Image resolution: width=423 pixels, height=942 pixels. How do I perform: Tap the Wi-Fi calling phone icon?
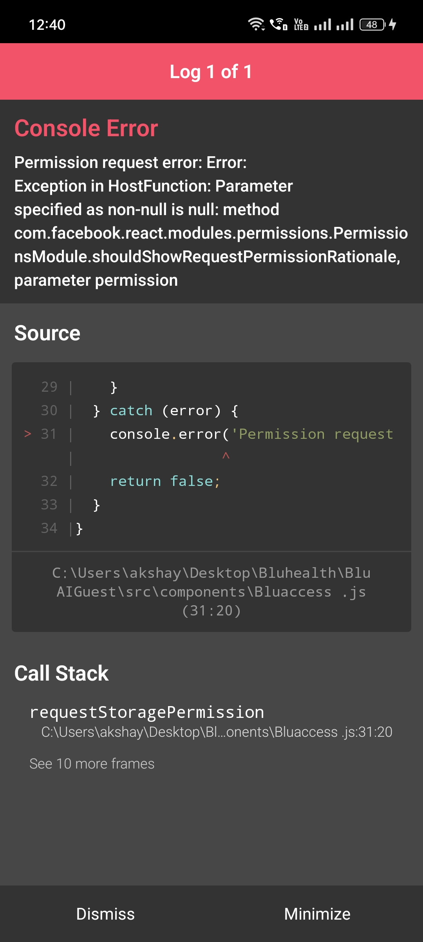[x=279, y=24]
